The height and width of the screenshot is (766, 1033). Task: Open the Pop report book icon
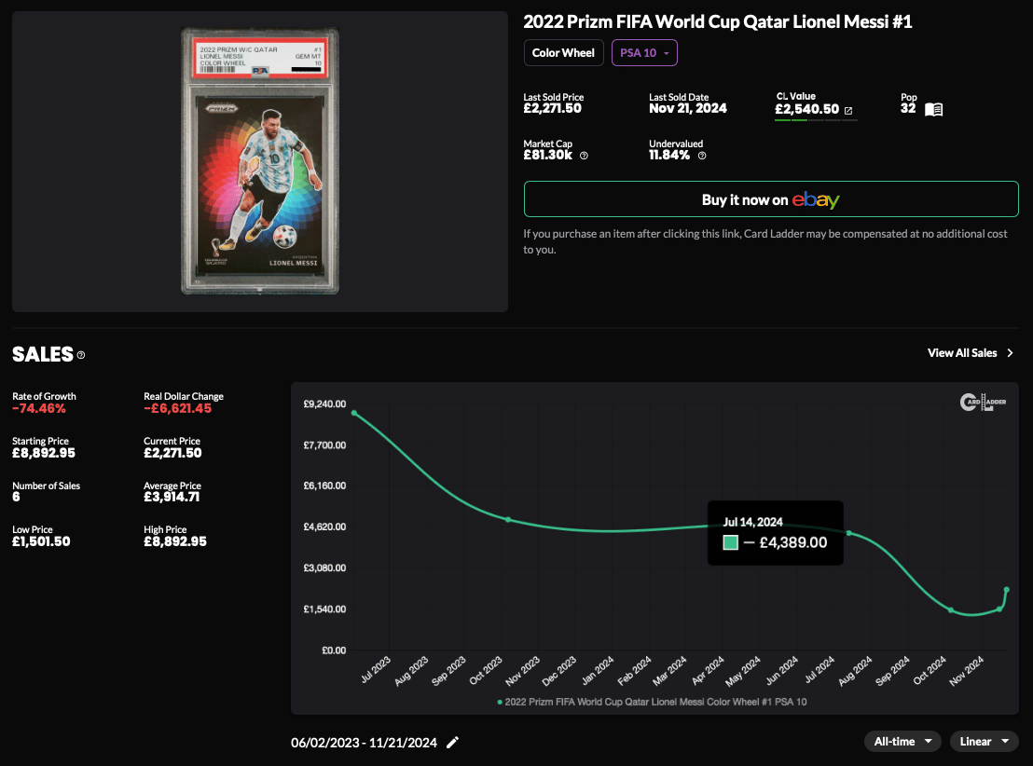point(933,109)
